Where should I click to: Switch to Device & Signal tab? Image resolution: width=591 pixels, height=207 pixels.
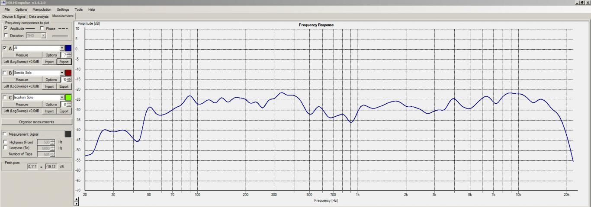(x=14, y=16)
